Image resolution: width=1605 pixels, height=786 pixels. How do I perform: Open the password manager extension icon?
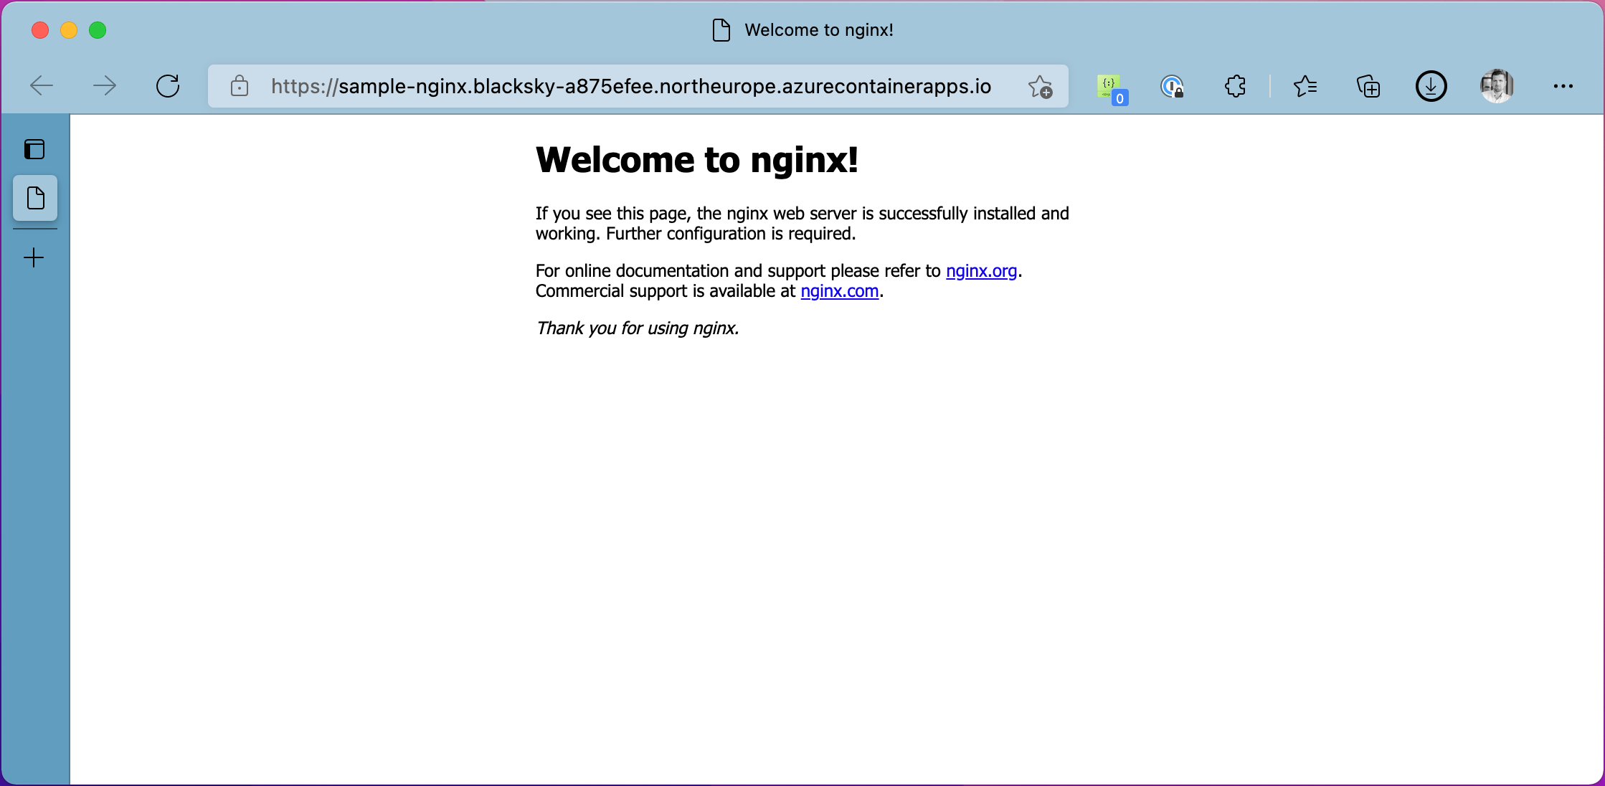pos(1172,87)
